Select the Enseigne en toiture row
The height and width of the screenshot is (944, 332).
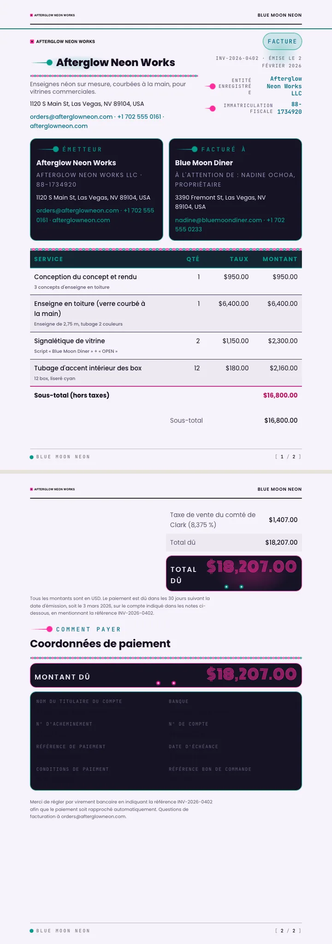click(x=166, y=313)
